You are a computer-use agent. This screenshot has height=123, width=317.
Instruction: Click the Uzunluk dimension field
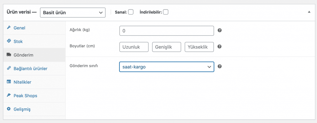click(134, 47)
